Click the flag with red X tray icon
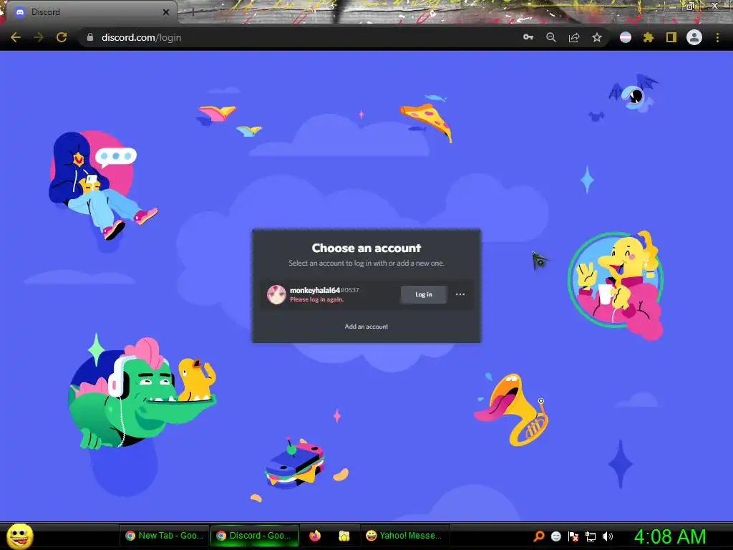The width and height of the screenshot is (733, 550). [x=573, y=536]
